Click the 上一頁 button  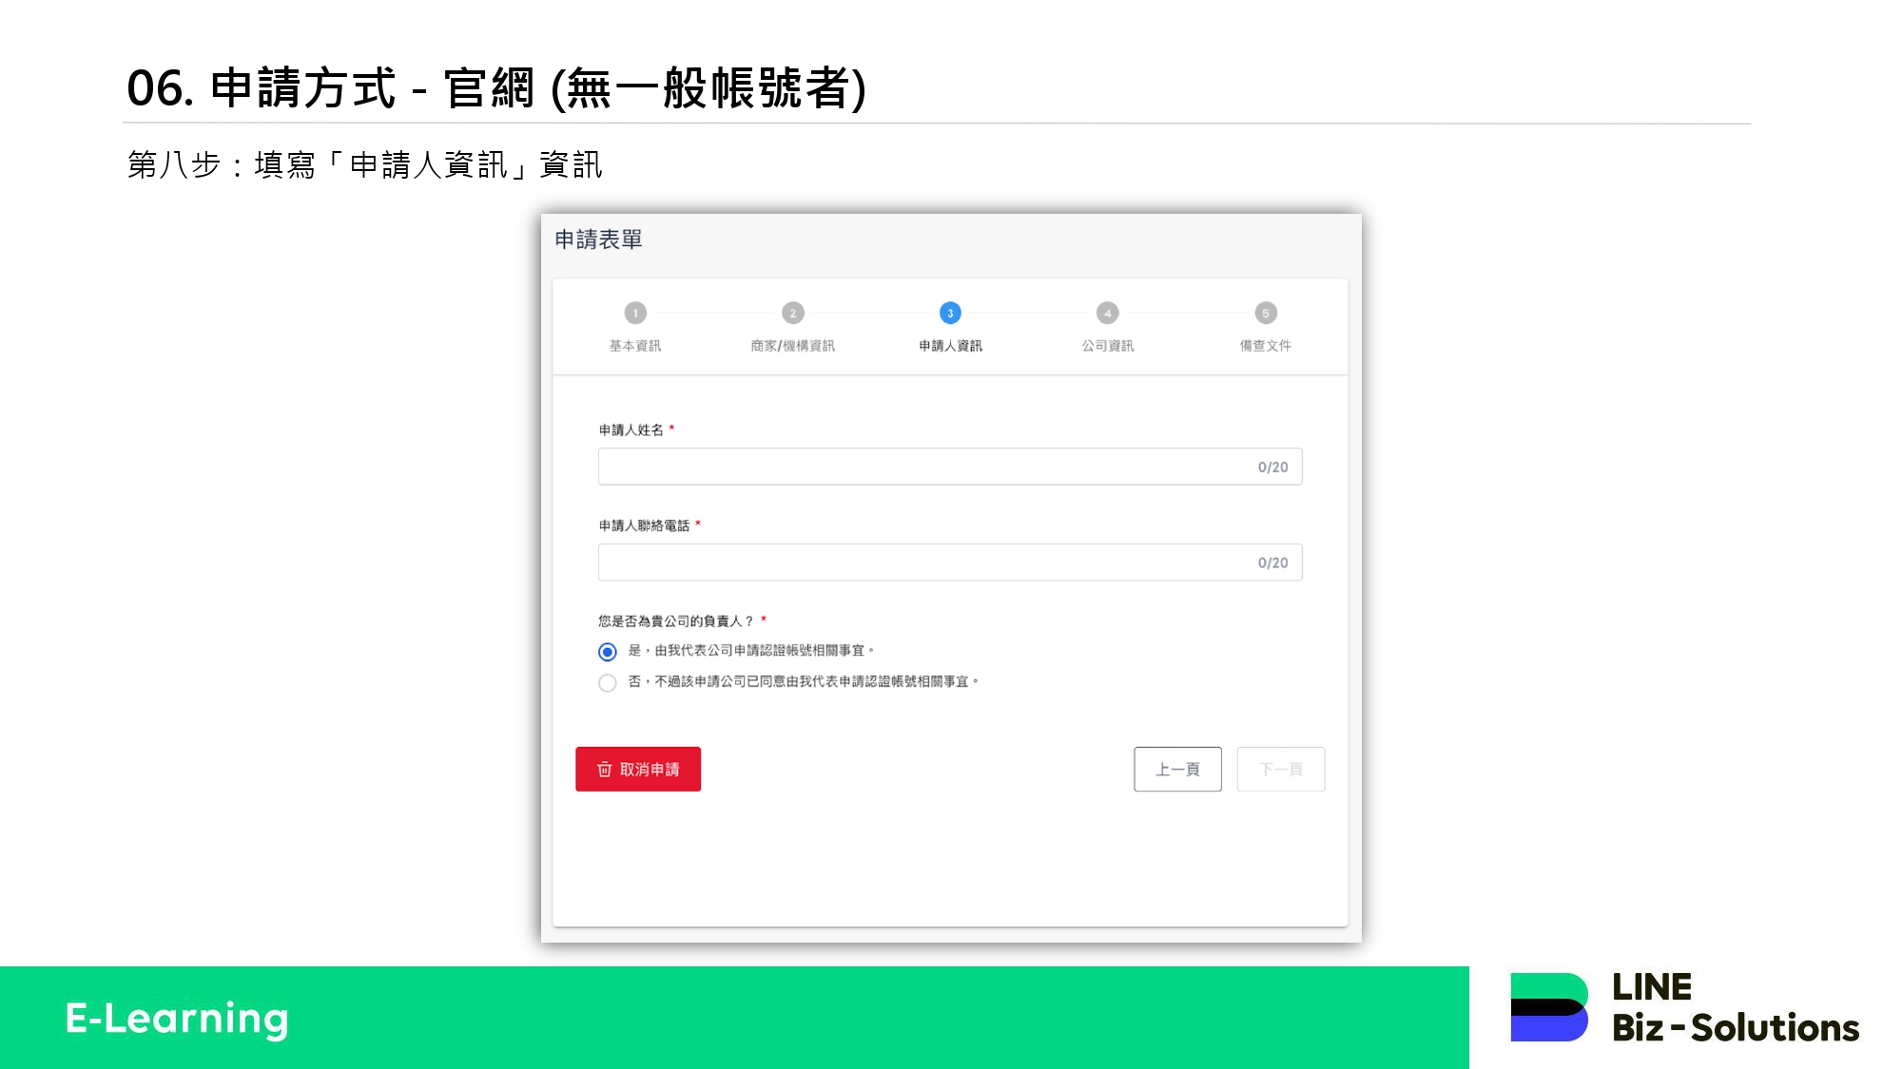pos(1177,769)
